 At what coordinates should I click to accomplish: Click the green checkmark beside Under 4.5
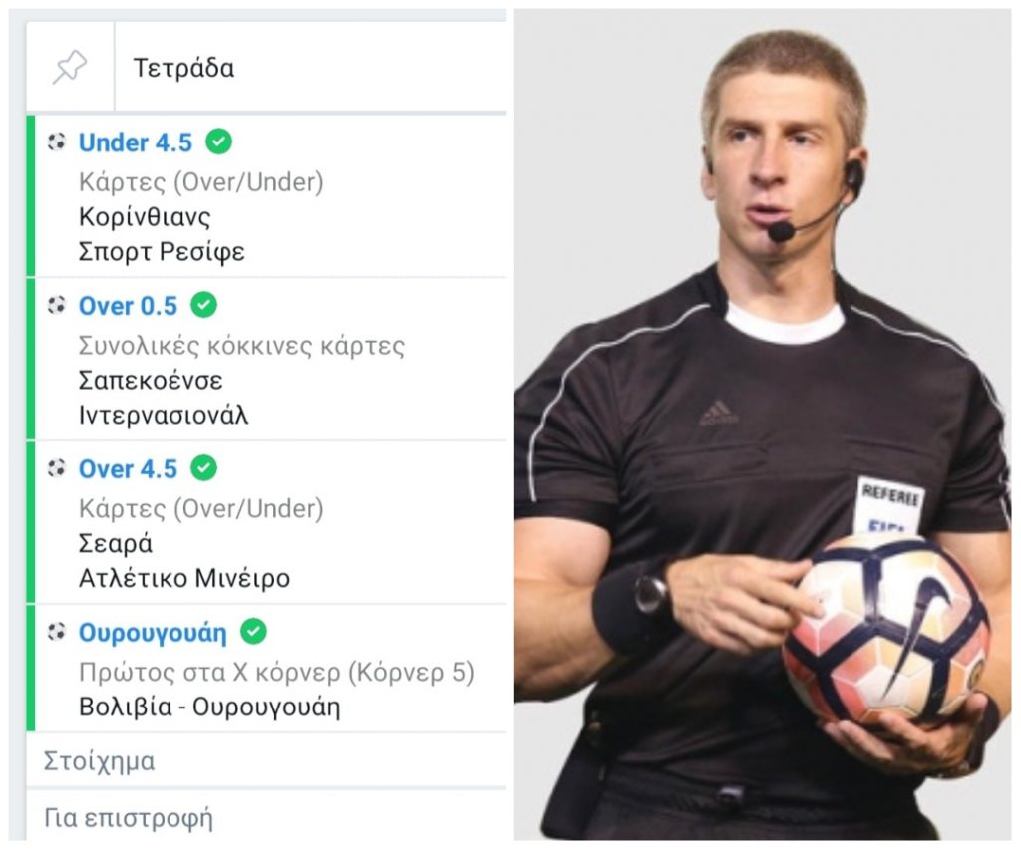(x=218, y=142)
